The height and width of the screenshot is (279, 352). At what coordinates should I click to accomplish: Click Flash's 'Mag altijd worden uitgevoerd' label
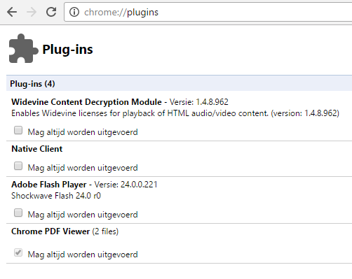click(83, 215)
